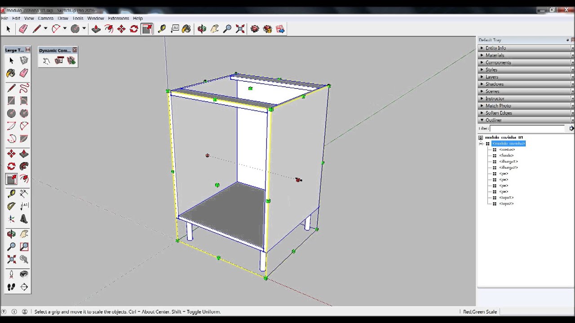
Task: Select Zoom Window tool in Large Tool Set
Action: tap(24, 246)
